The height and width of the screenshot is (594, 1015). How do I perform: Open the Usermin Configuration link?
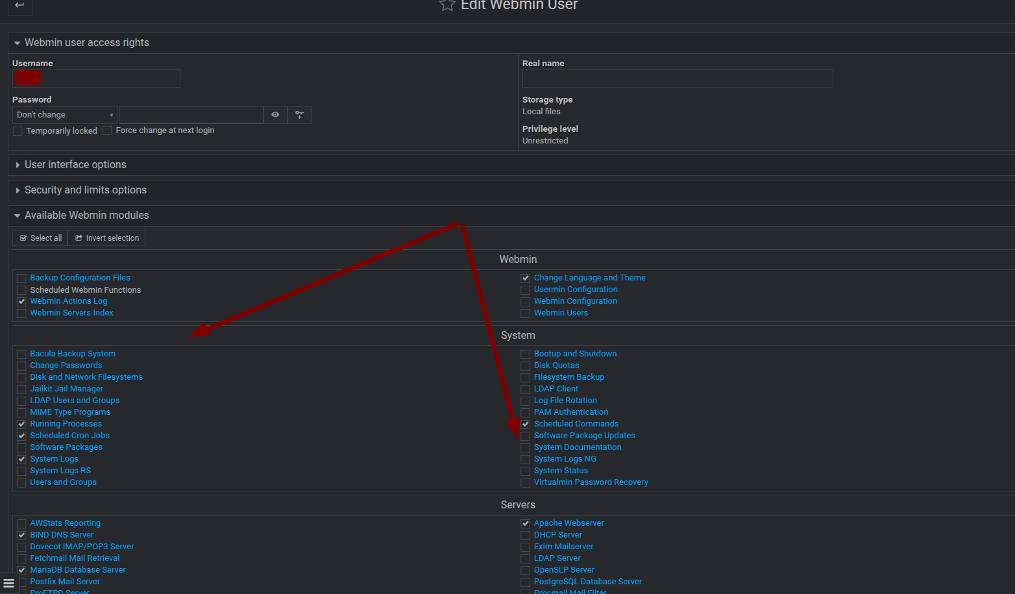tap(576, 290)
